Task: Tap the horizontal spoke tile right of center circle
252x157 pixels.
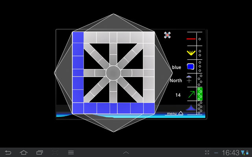Action: pyautogui.click(x=126, y=73)
